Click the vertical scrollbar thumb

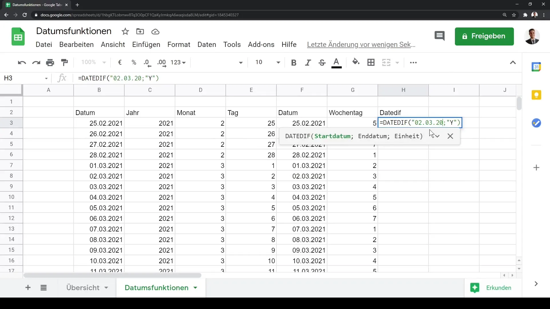pos(519,104)
